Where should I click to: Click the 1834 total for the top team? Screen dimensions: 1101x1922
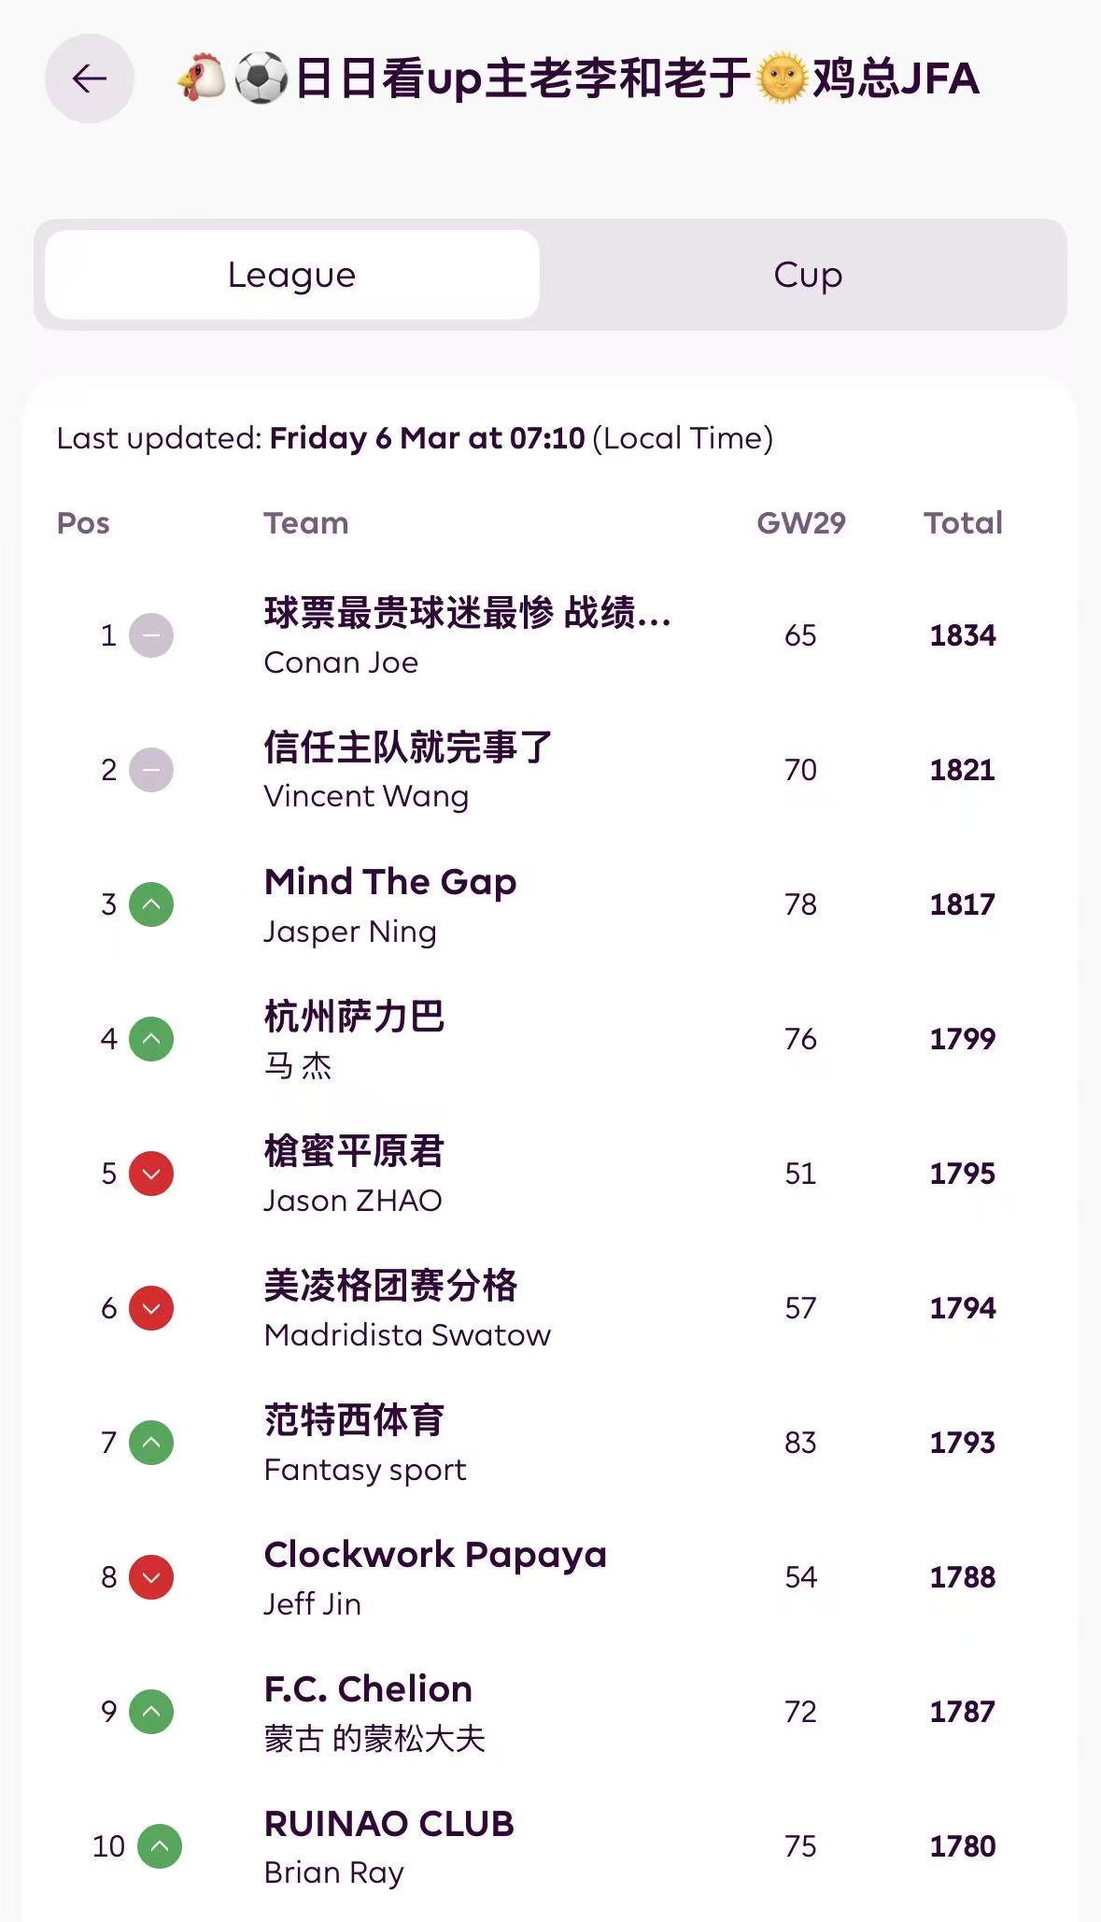pos(963,635)
